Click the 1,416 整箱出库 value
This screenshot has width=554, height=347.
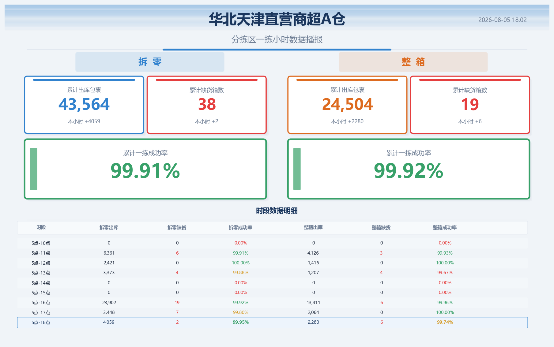(313, 263)
